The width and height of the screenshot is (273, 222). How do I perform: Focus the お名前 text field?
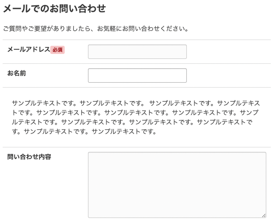pos(137,75)
